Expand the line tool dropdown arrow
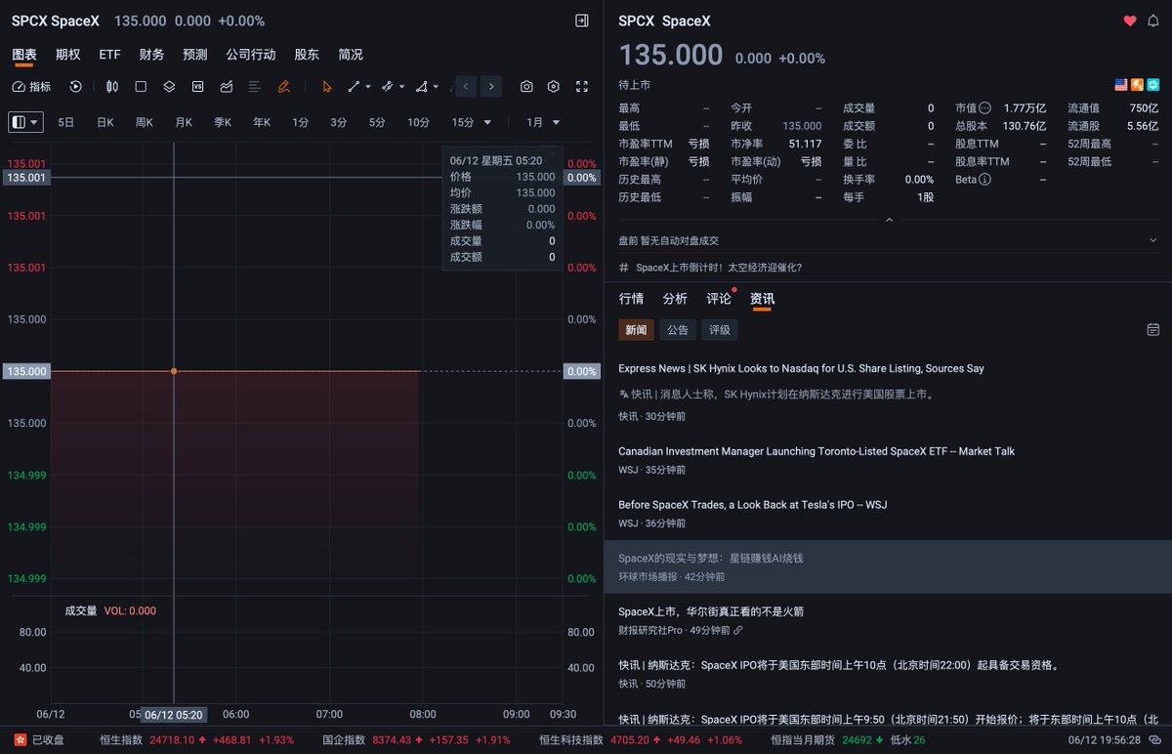The height and width of the screenshot is (754, 1172). click(368, 87)
